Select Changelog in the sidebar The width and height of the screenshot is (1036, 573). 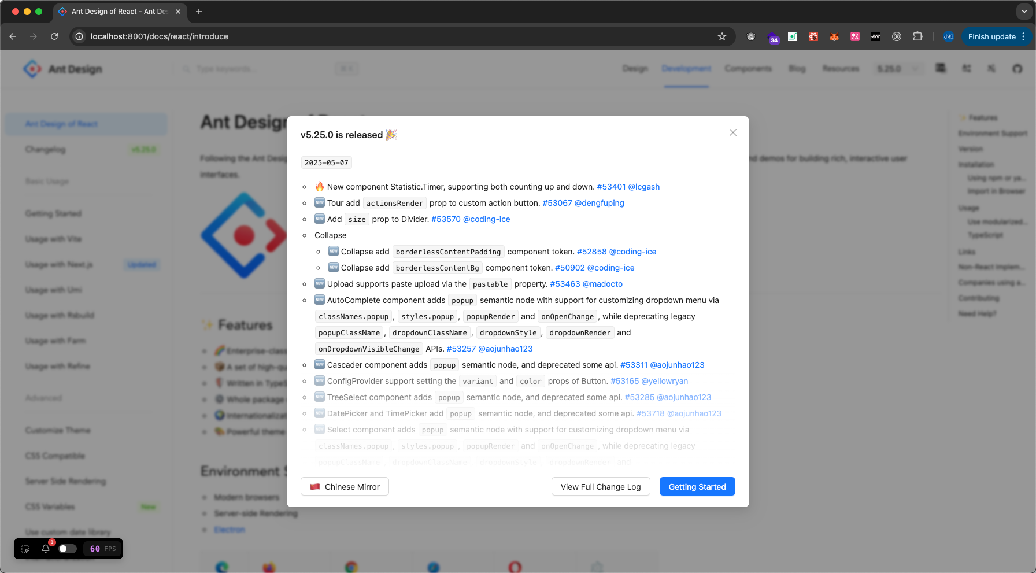[86, 149]
